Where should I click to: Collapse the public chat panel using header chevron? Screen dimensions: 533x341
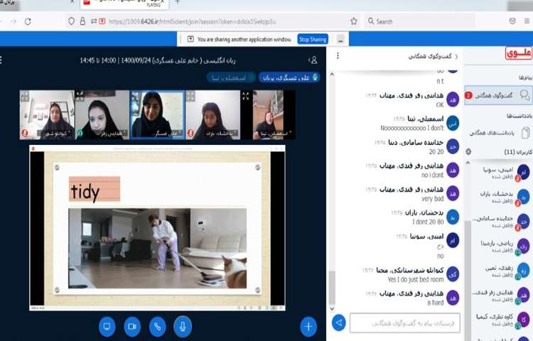[x=456, y=56]
